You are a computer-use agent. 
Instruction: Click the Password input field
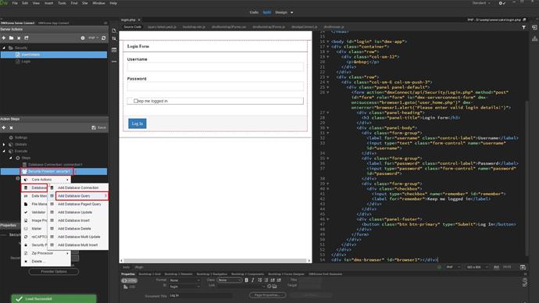click(215, 86)
